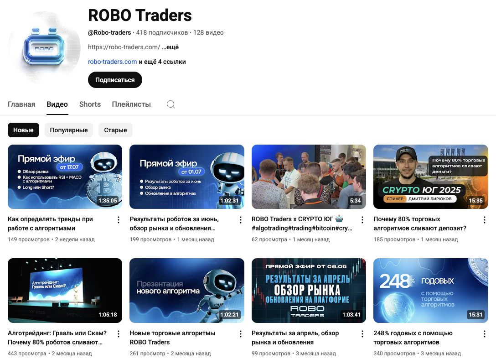Open title '248% годовых с помощью торговых алгоритмов'
Viewport: 496px width, 364px height.
click(413, 338)
